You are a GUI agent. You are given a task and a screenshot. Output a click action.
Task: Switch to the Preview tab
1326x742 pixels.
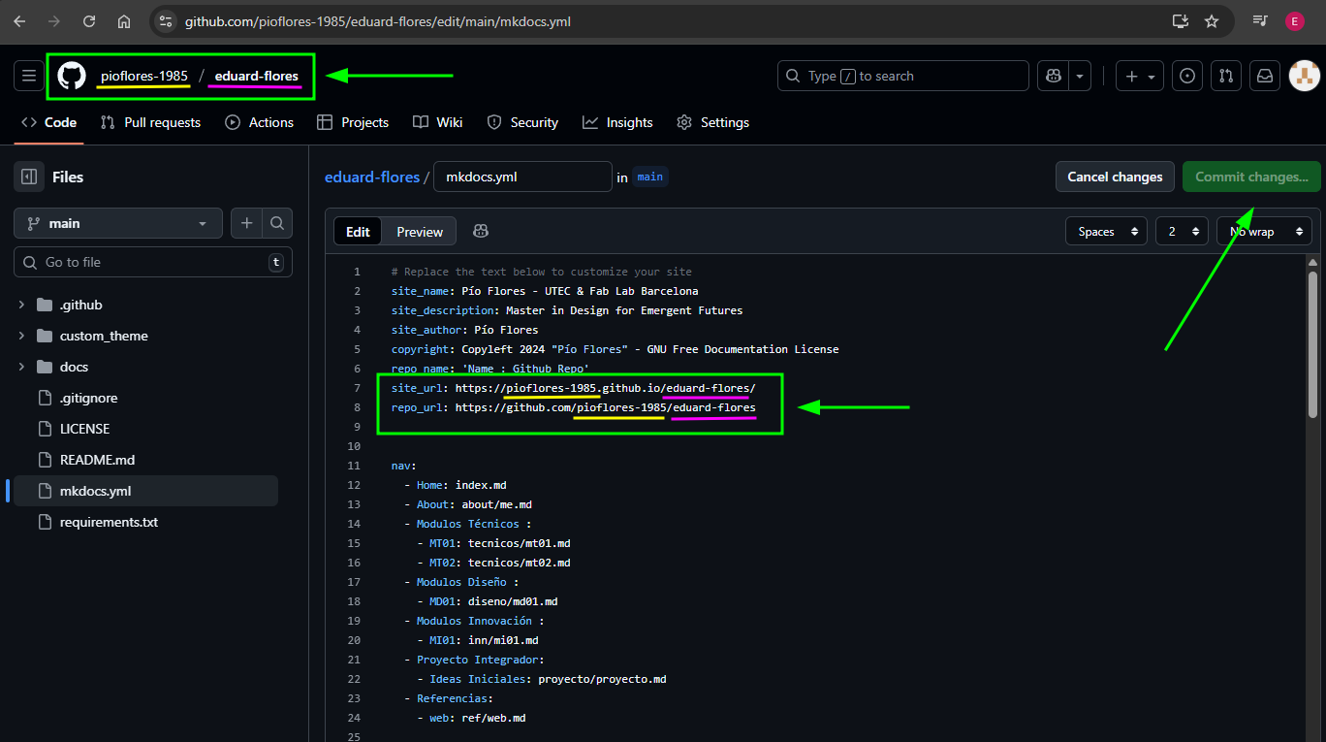(420, 232)
